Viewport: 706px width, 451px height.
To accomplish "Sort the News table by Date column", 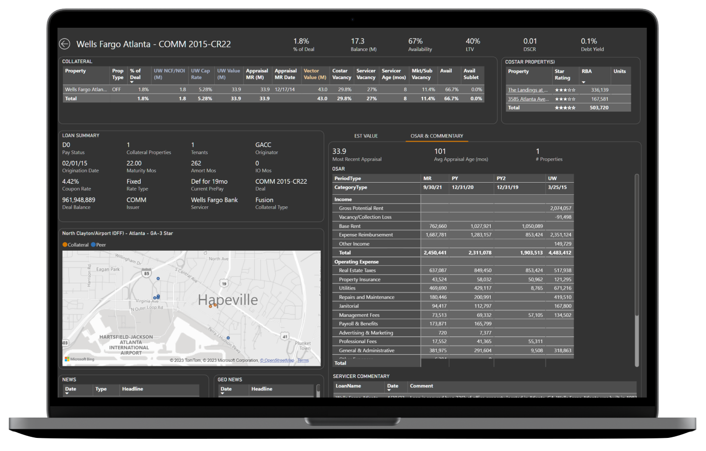I will coord(71,389).
